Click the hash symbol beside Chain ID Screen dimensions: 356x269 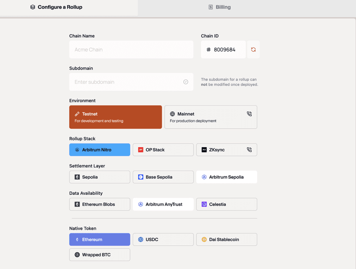[x=209, y=50]
